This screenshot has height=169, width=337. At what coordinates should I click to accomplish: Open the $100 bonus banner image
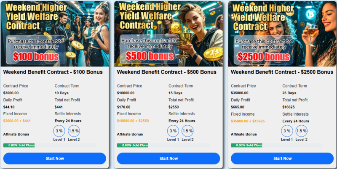[55, 34]
